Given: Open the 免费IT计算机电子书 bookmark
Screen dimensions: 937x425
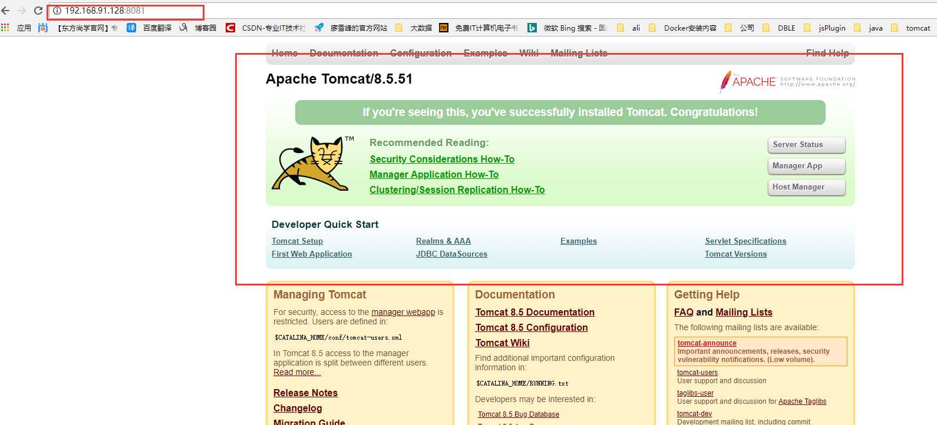Looking at the screenshot, I should pos(479,28).
